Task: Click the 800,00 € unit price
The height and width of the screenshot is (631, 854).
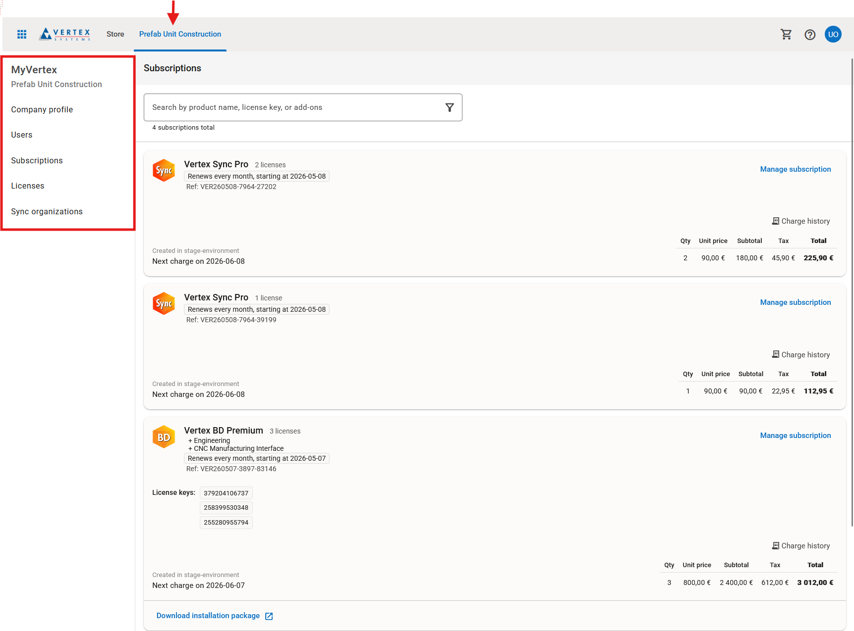Action: [697, 582]
